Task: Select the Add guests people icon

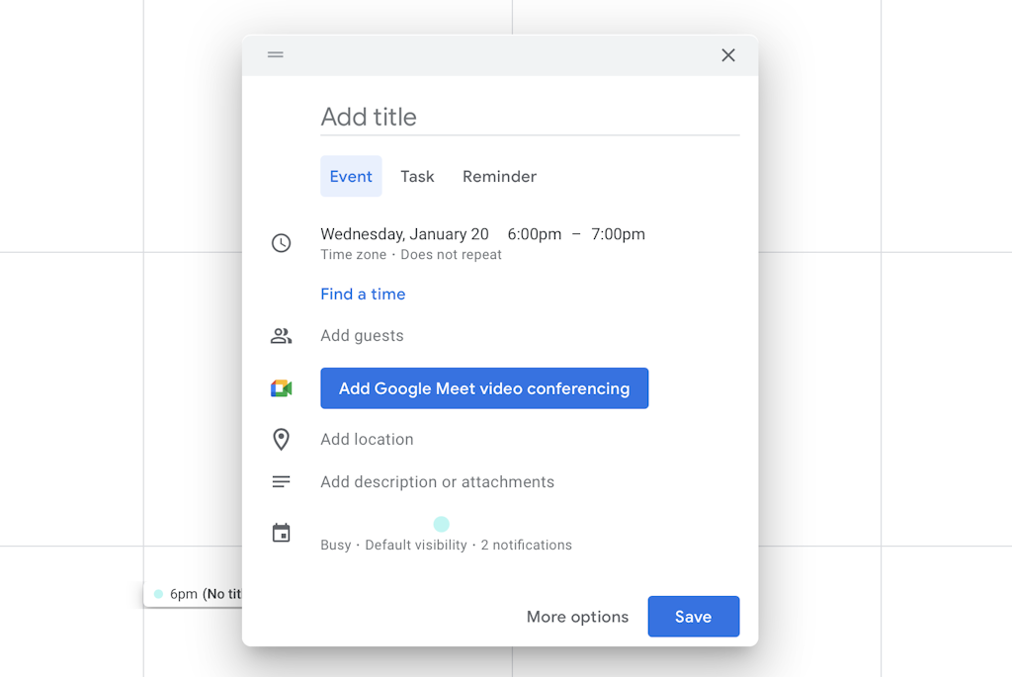Action: tap(281, 335)
